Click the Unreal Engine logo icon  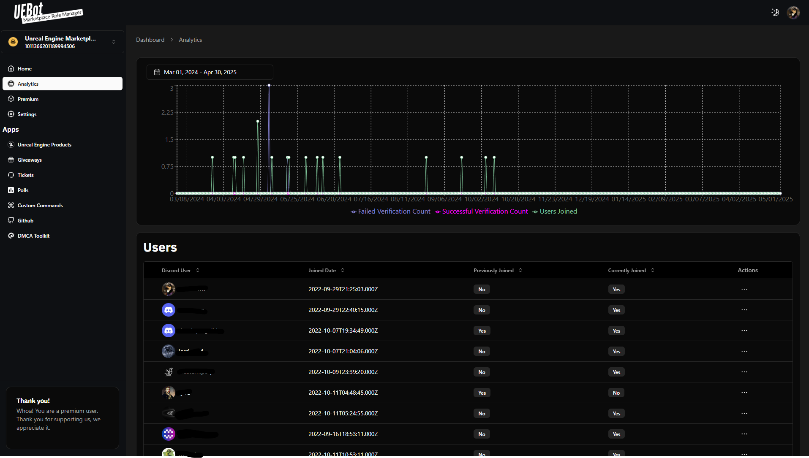coord(11,144)
